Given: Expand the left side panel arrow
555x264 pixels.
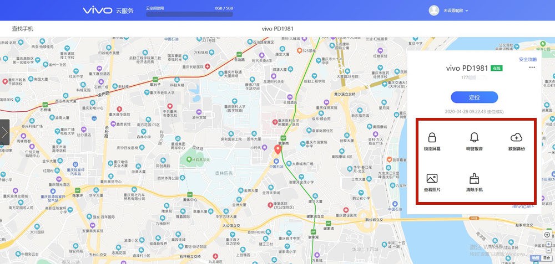Looking at the screenshot, I should (x=4, y=132).
